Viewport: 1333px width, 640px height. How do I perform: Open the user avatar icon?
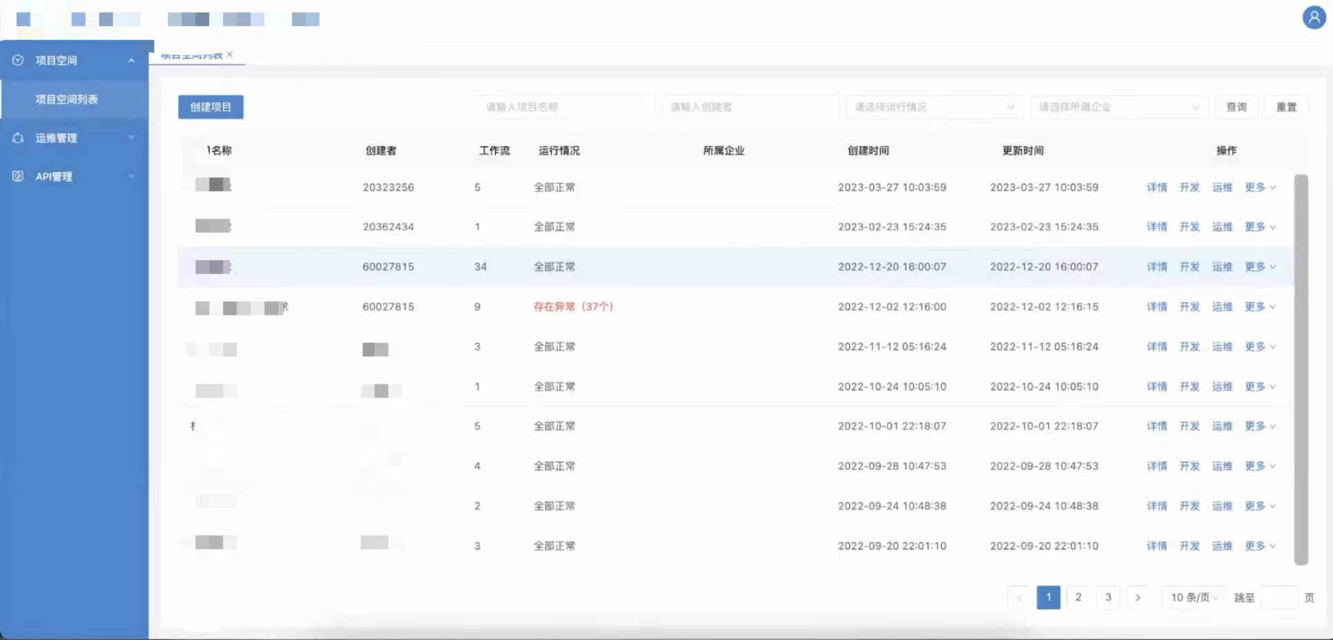[1314, 17]
